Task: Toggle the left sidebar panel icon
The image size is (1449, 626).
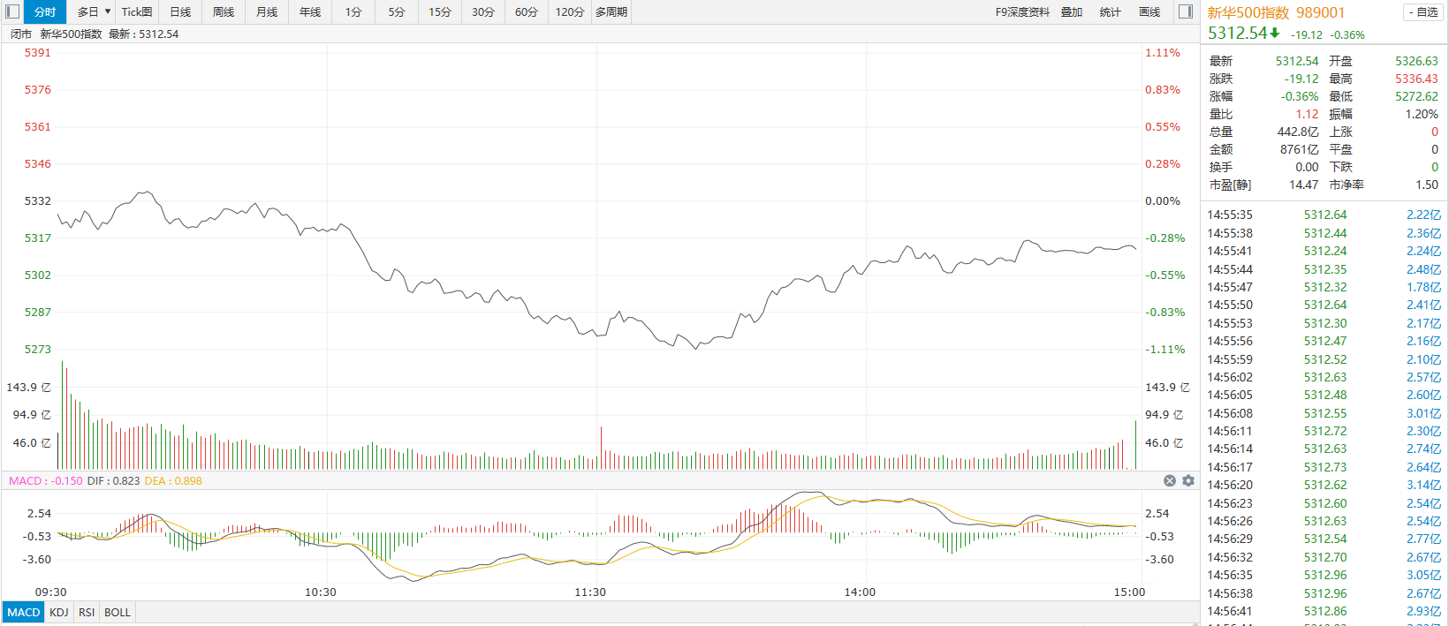Action: tap(12, 11)
